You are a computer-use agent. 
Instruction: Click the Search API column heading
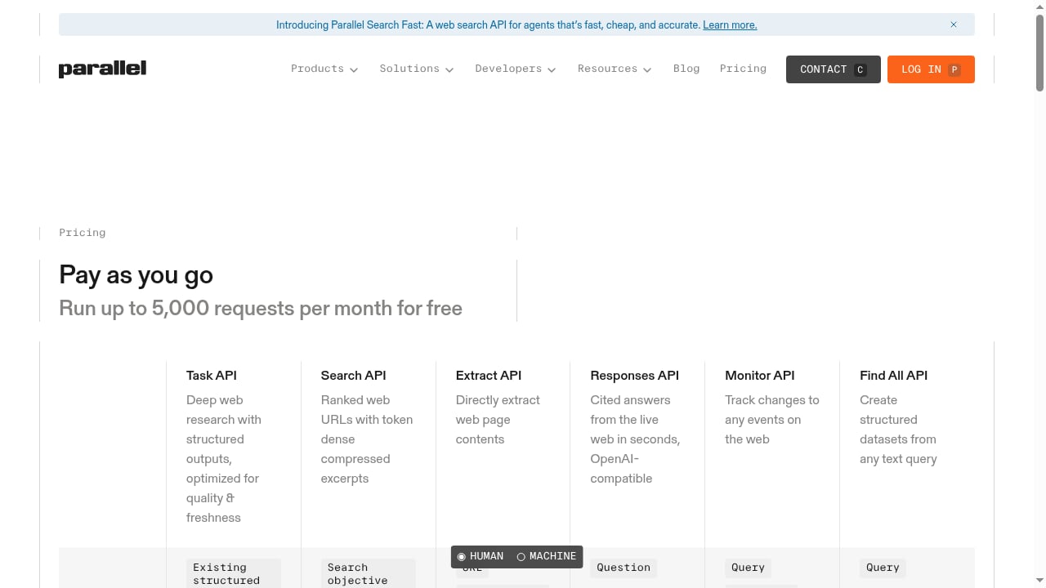(x=353, y=376)
